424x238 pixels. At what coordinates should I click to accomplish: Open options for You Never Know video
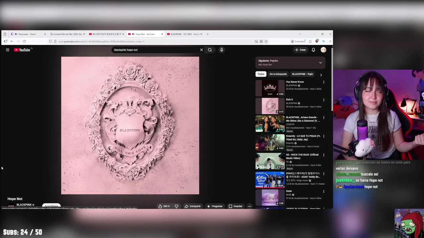[324, 82]
